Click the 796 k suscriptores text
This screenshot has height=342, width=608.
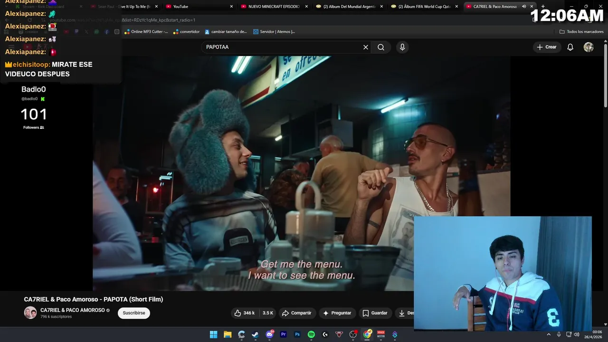click(56, 317)
